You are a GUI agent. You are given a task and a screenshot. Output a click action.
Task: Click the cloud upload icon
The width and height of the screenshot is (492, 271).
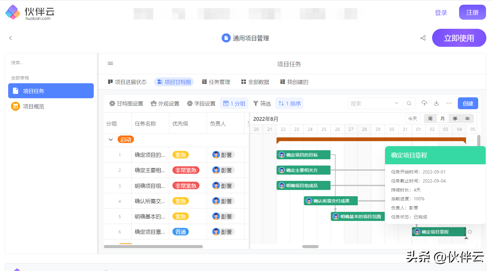tap(424, 103)
